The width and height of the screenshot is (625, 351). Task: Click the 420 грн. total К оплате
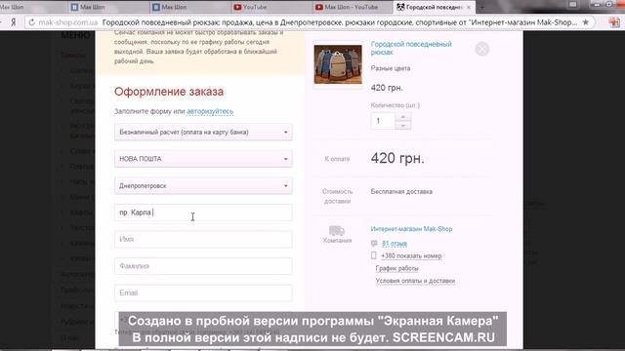pyautogui.click(x=397, y=158)
